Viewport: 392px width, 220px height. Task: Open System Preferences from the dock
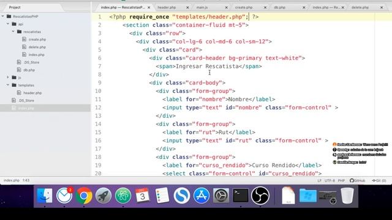tap(221, 196)
